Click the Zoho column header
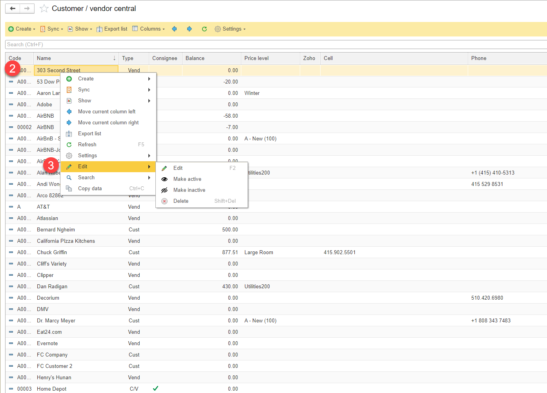 pyautogui.click(x=310, y=58)
